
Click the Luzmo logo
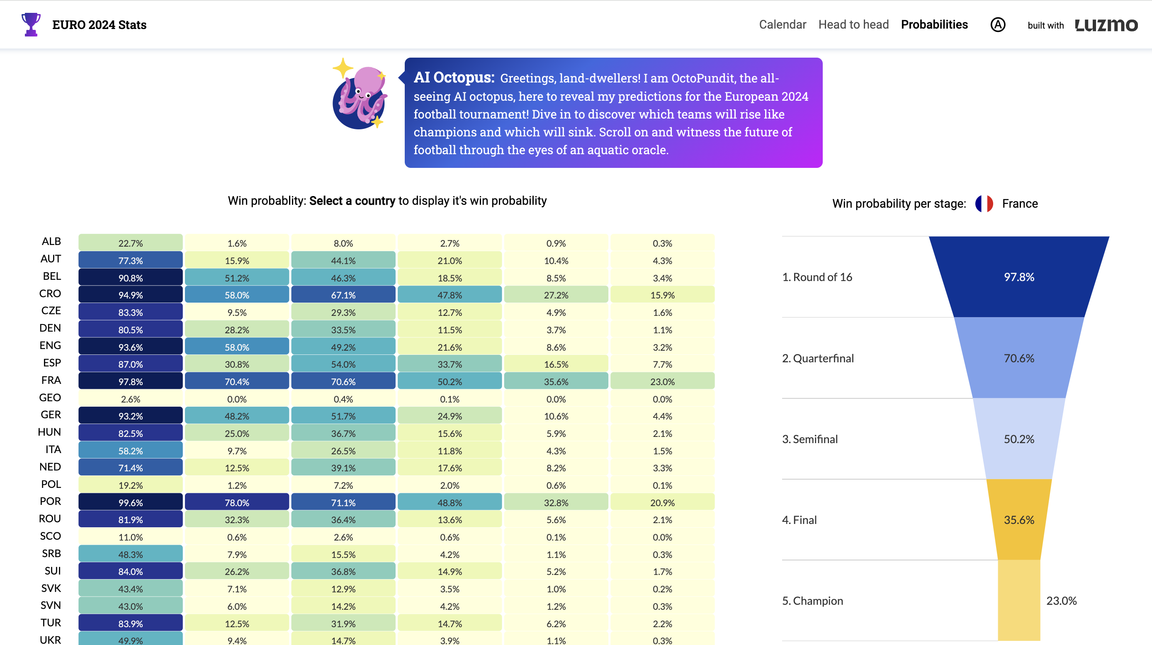[x=1106, y=25]
